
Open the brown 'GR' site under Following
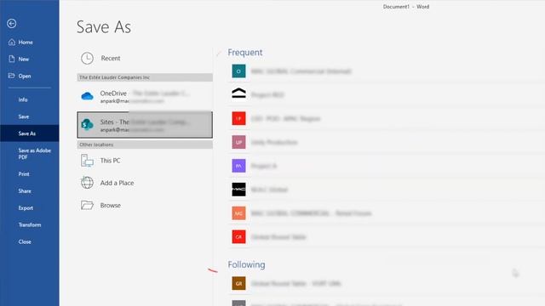click(238, 283)
